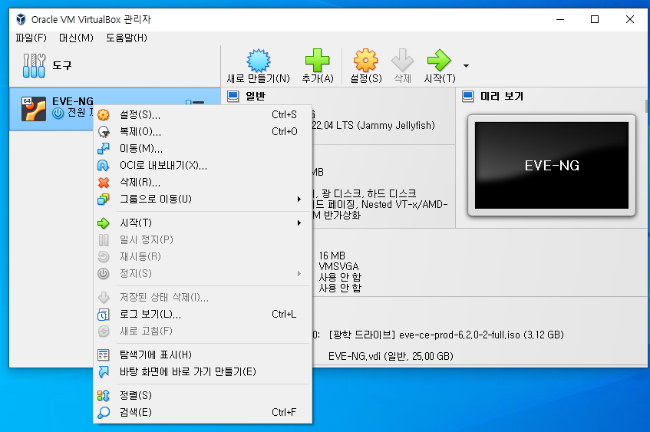Click the EVE-NG VM icon in list
This screenshot has width=650, height=432.
[x=34, y=109]
